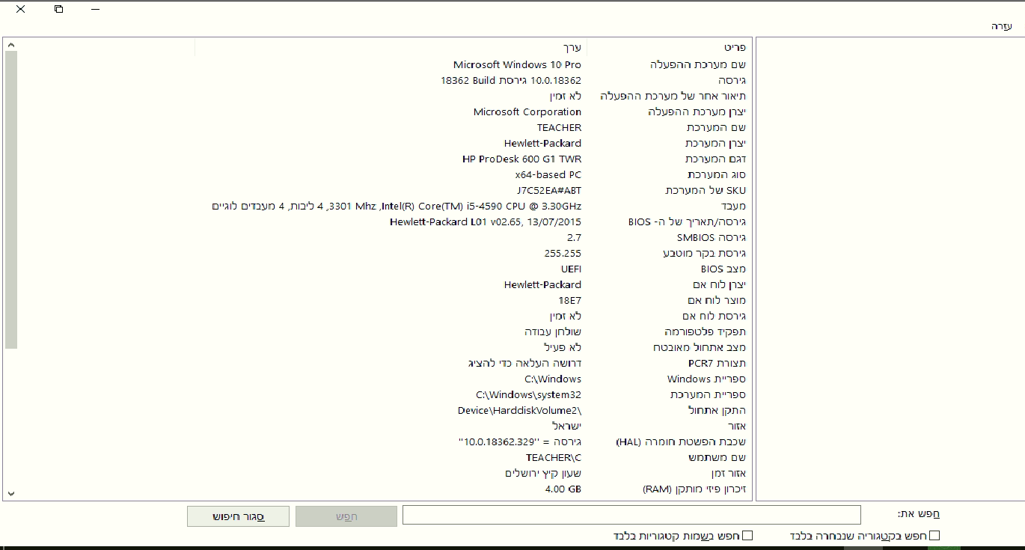Select the 10.0.18362.329 version value
Image resolution: width=1025 pixels, height=550 pixels.
[520, 442]
